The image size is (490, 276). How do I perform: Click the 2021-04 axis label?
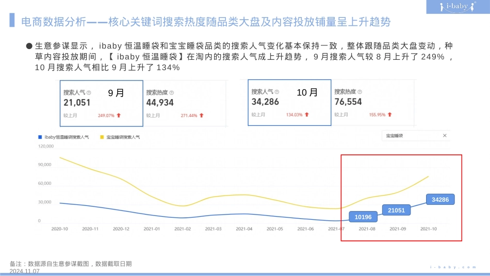point(244,229)
